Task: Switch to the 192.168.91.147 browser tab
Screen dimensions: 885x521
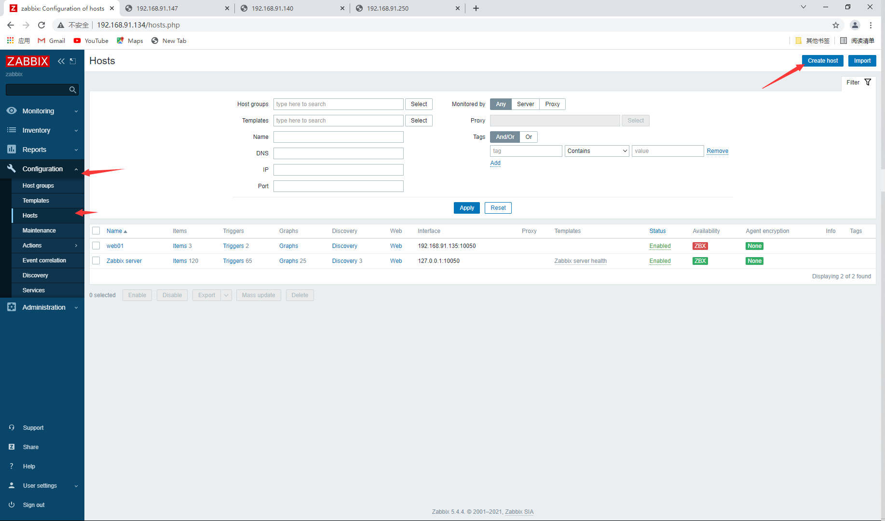Action: tap(177, 8)
